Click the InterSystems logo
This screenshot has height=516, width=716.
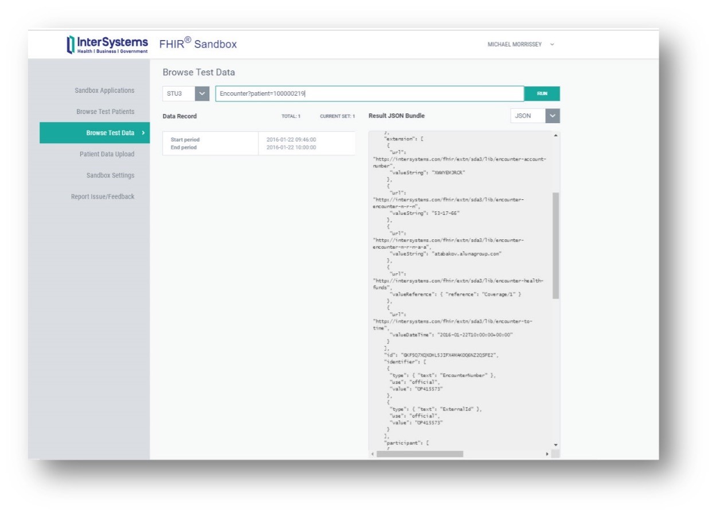(107, 45)
